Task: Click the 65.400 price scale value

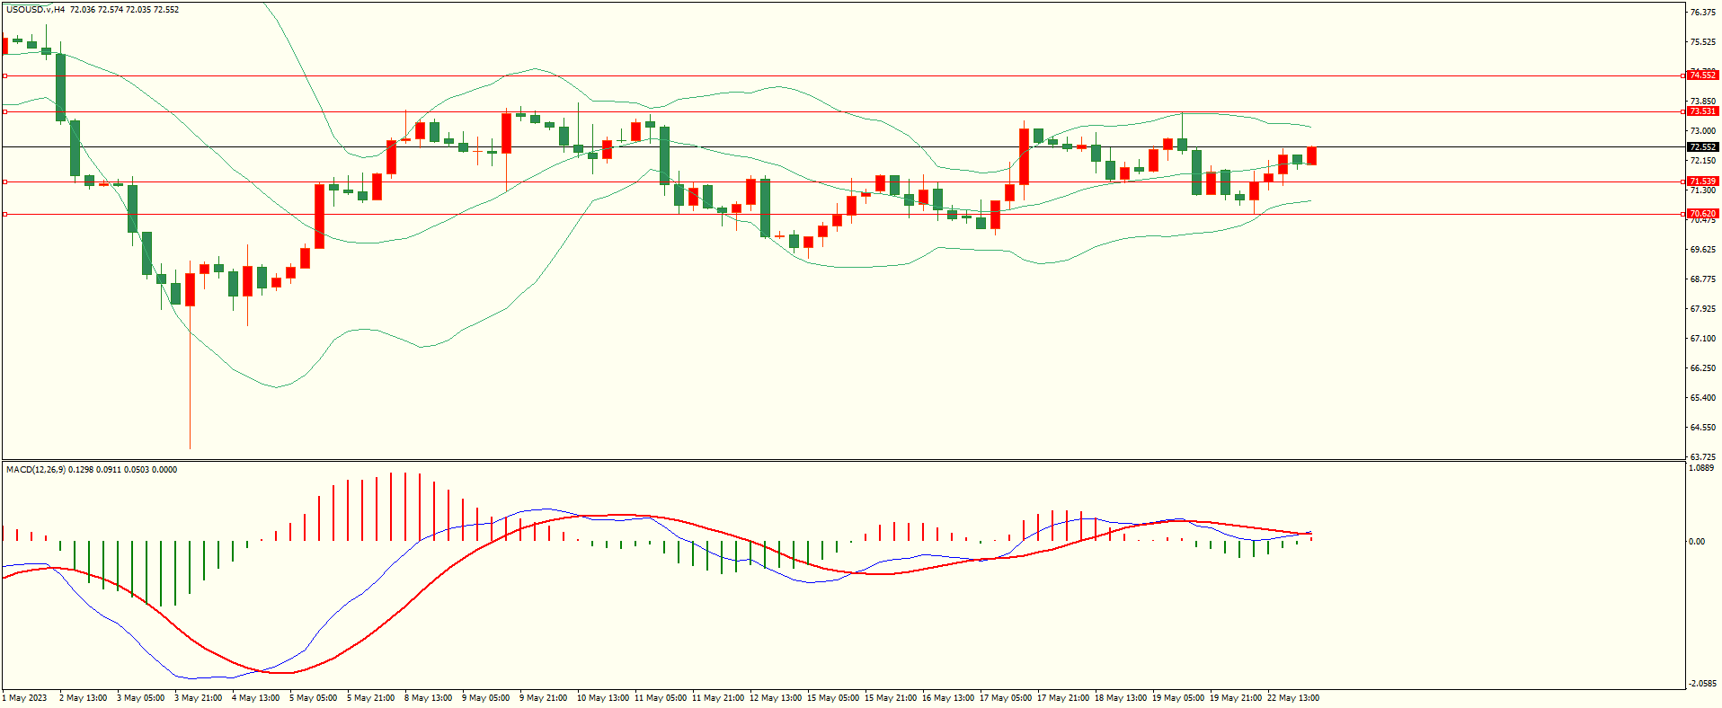Action: click(1702, 398)
